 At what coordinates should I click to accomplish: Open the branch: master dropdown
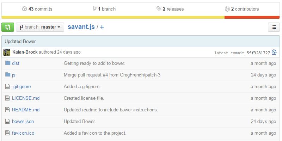pyautogui.click(x=40, y=27)
